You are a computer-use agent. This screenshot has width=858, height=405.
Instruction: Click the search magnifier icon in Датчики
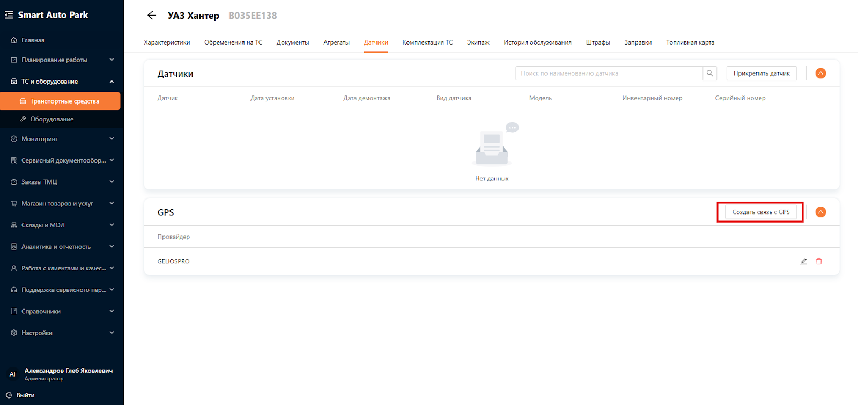click(709, 73)
